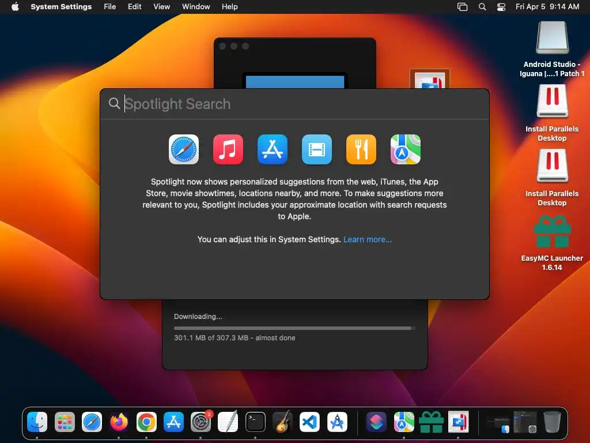Restore the minimized System Settings window in Dock
The image size is (590, 443).
tap(525, 422)
